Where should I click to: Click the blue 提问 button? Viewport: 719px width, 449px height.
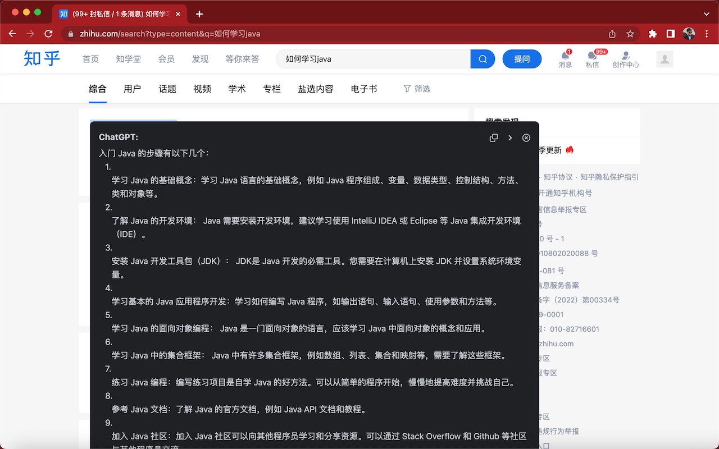(522, 58)
